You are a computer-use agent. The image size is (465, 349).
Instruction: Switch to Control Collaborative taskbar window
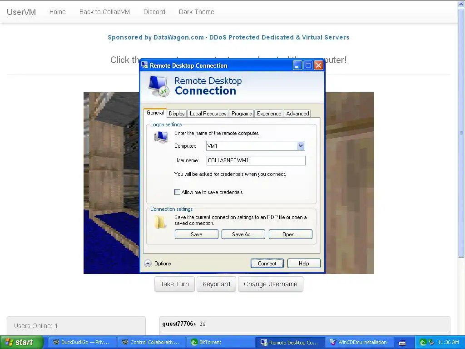[151, 342]
